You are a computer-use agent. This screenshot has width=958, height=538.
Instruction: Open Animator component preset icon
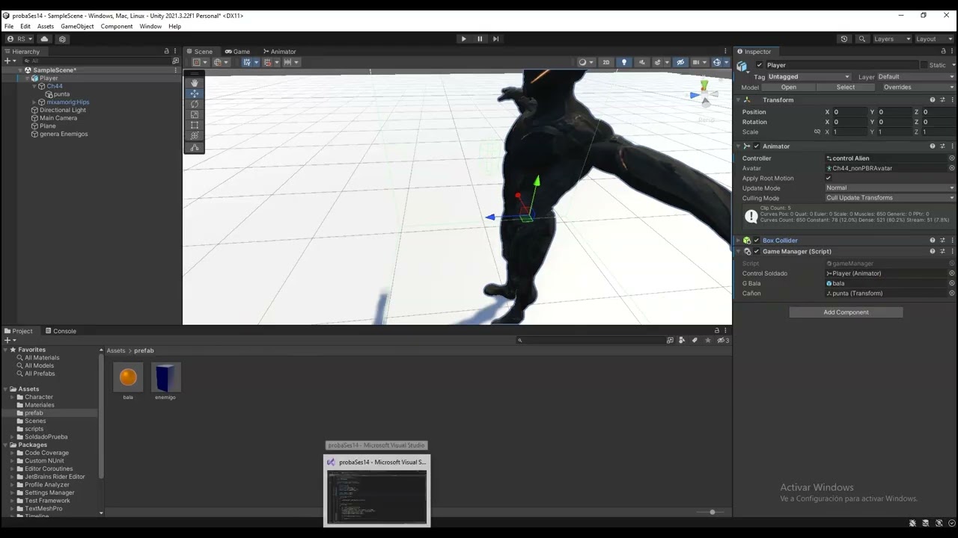pos(942,146)
